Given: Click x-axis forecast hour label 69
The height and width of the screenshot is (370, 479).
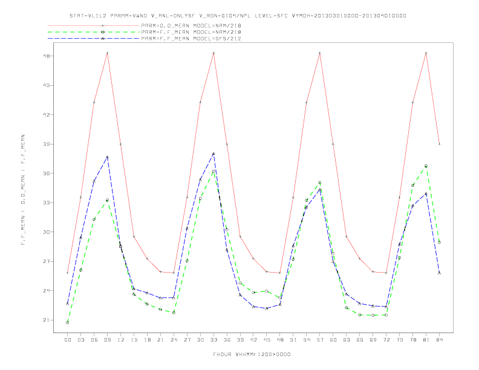Looking at the screenshot, I should point(373,340).
